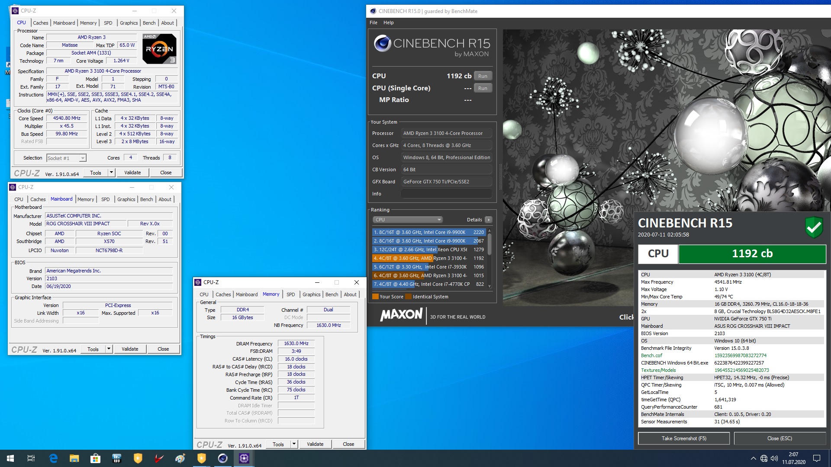831x467 pixels.
Task: Click the orange Your Score legend swatch
Action: [x=375, y=297]
